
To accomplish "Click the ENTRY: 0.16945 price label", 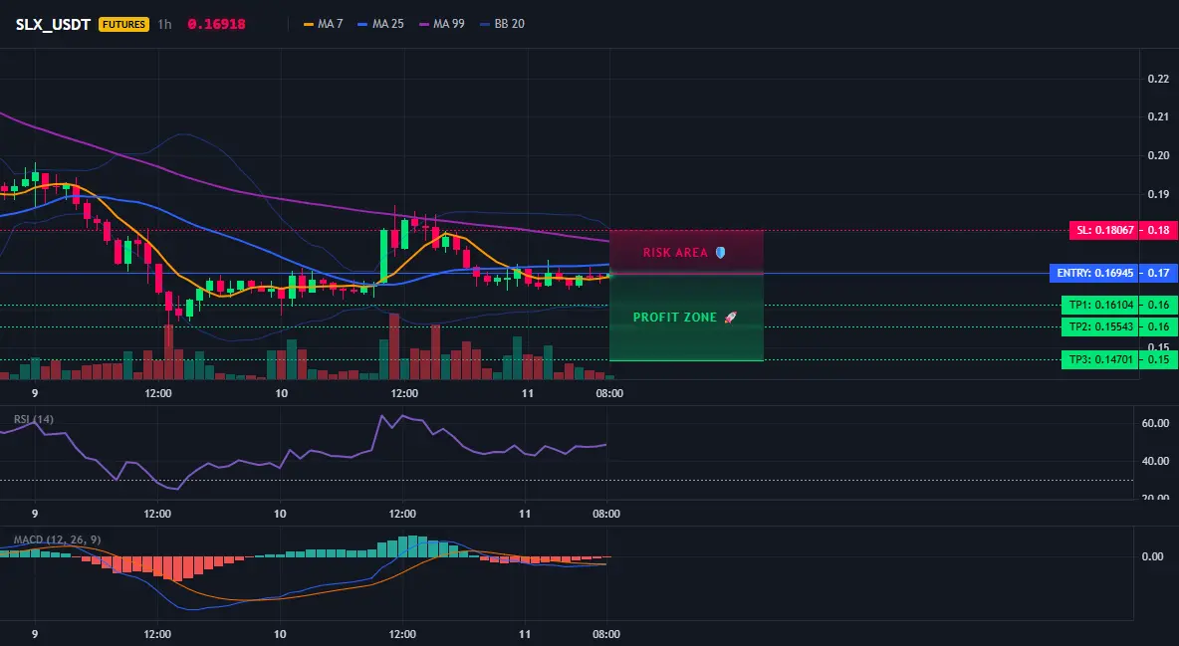I will [x=1094, y=273].
